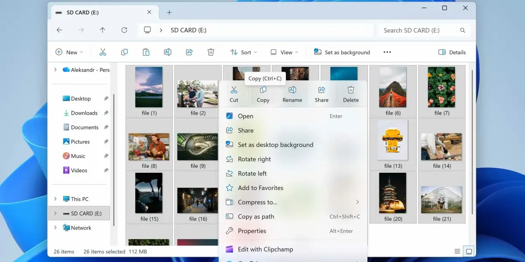This screenshot has width=525, height=262.
Task: Go up one folder with the Up arrow
Action: [103, 30]
